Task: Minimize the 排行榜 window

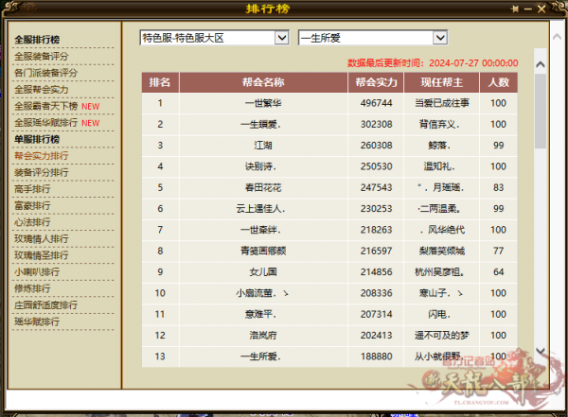Action: [528, 9]
